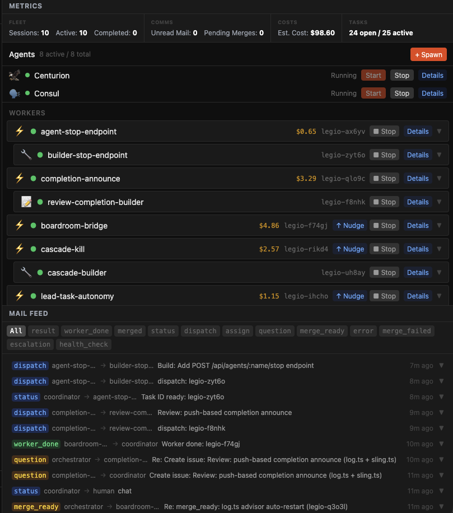This screenshot has height=513, width=453.
Task: Switch to the merge_ready filter tab
Action: pyautogui.click(x=322, y=330)
